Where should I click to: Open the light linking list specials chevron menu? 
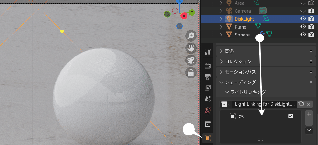309,130
